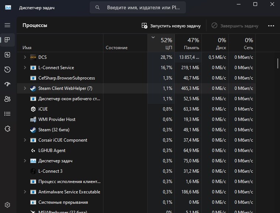Expand the Corsair iCUE Component group
This screenshot has width=280, height=213.
[x=25, y=140]
